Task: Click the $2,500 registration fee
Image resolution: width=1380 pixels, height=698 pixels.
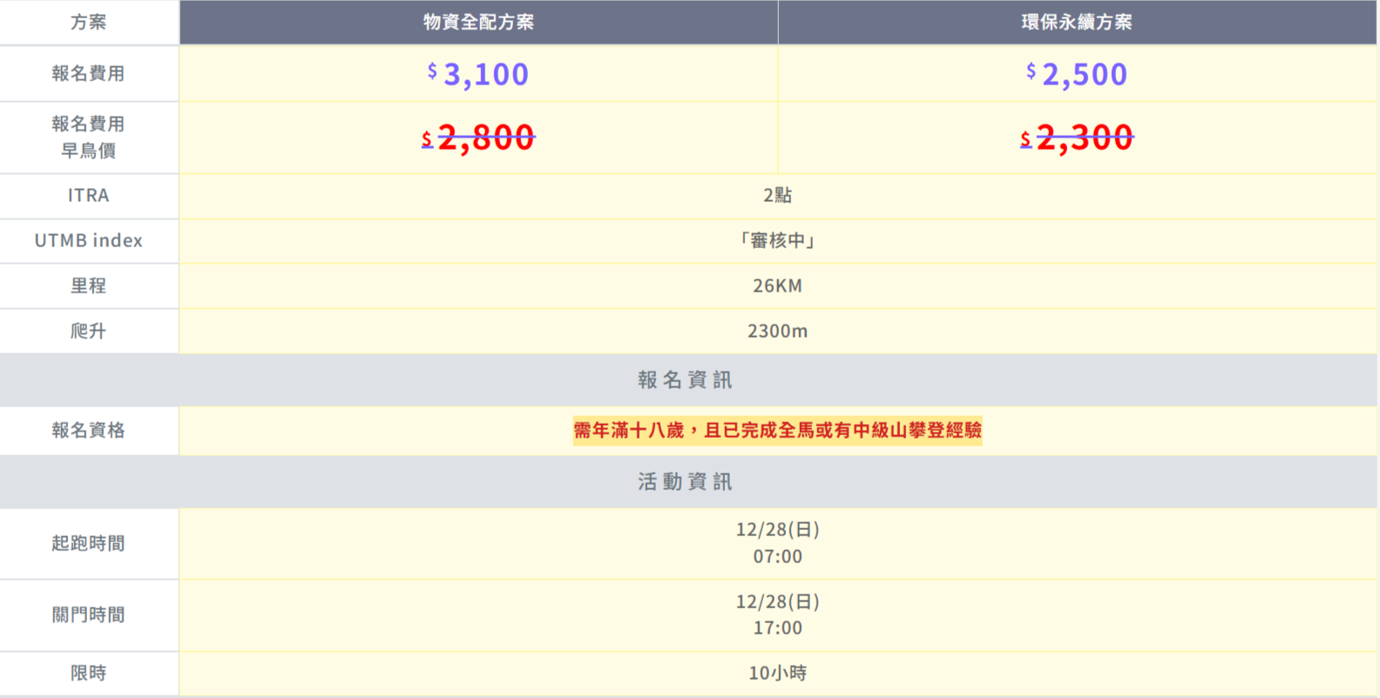Action: pos(1077,74)
